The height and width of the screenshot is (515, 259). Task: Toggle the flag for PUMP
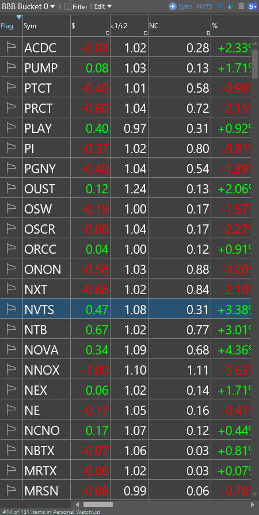pyautogui.click(x=11, y=68)
